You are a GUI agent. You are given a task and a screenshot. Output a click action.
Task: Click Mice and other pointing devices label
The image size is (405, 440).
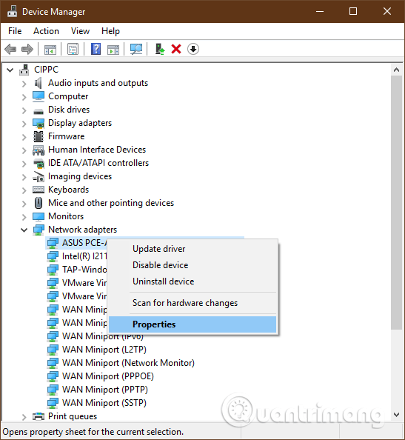(x=111, y=203)
